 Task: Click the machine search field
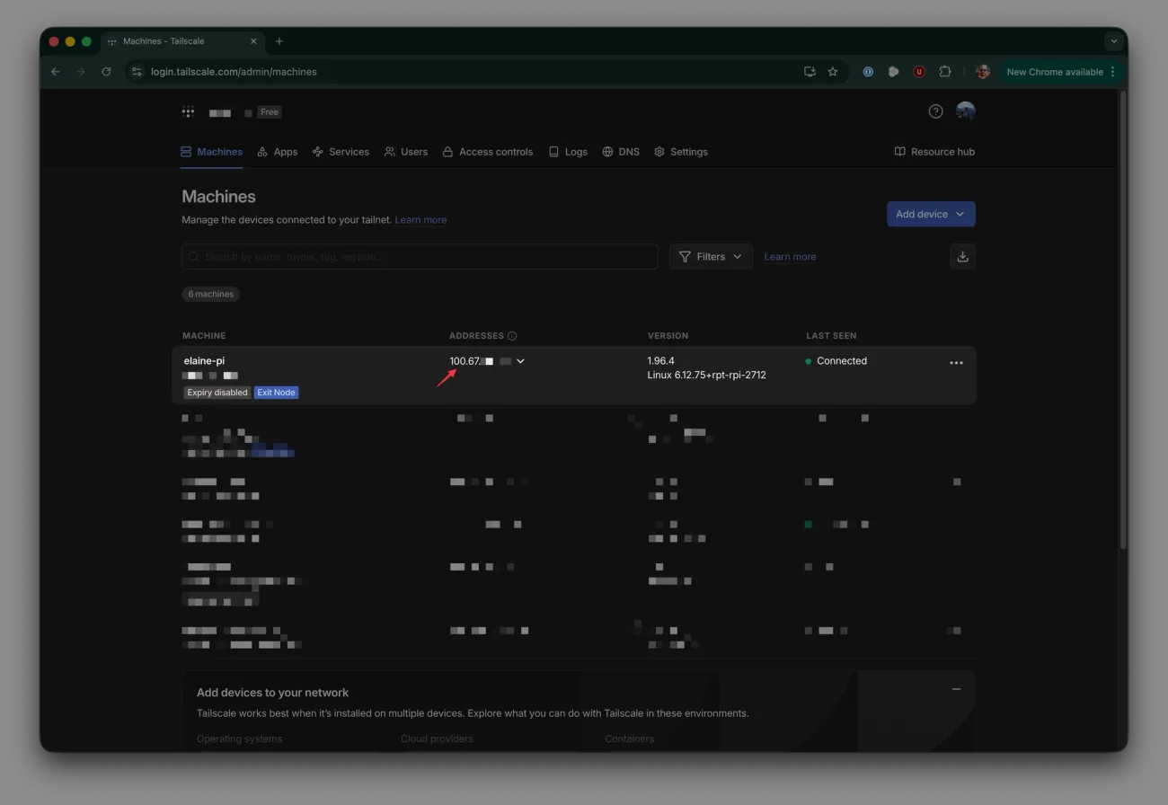click(420, 256)
